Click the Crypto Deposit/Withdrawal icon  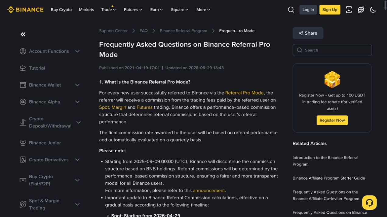coord(23,122)
